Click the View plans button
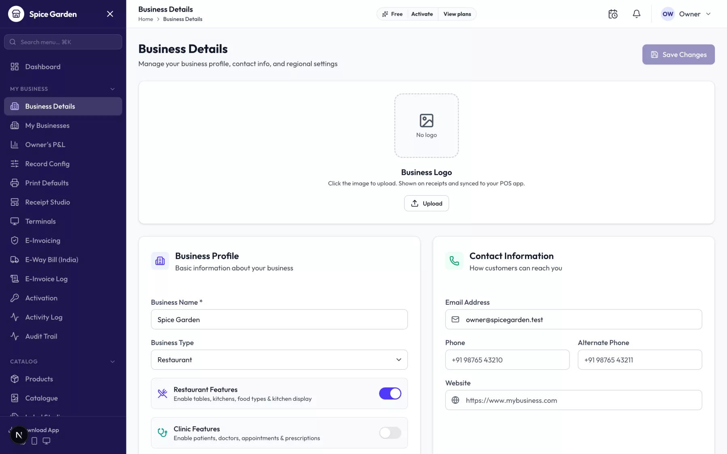Screen dimensions: 727x454 457,14
